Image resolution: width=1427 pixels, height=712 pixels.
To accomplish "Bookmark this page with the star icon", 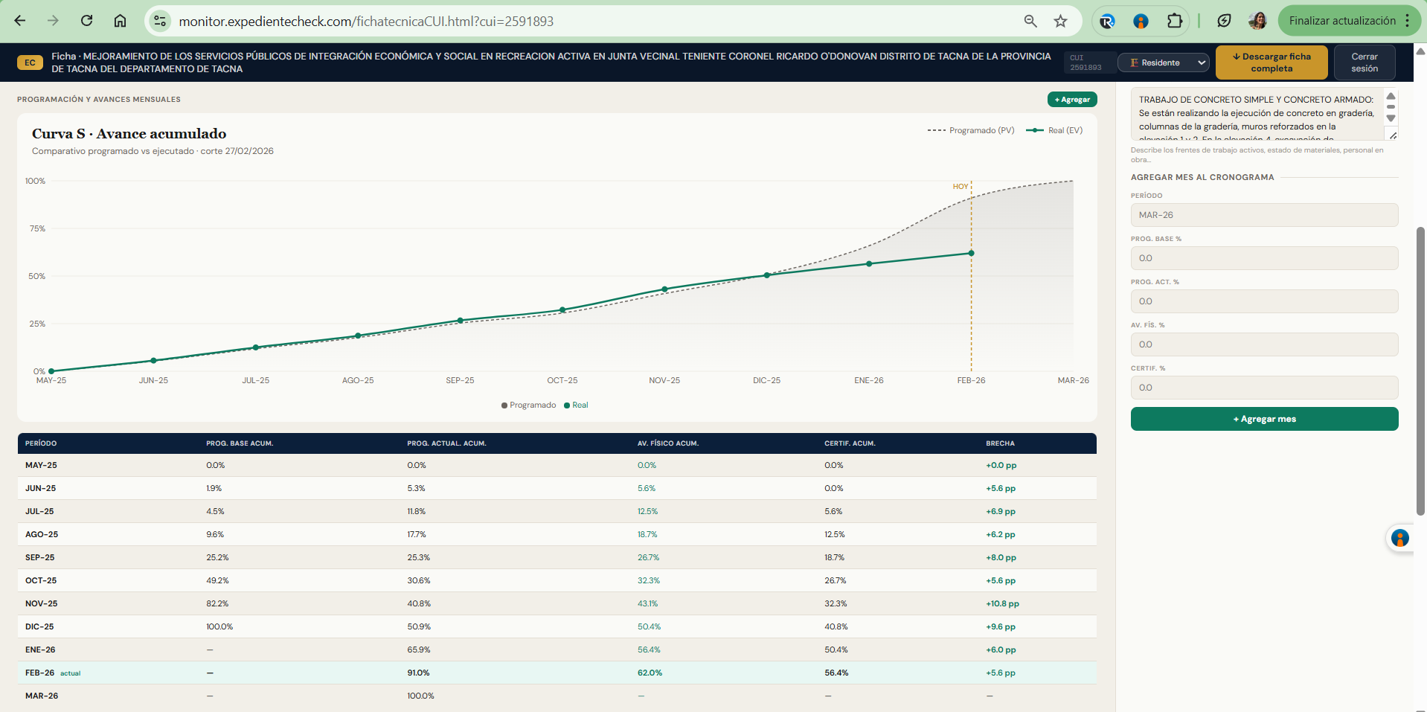I will click(1060, 21).
